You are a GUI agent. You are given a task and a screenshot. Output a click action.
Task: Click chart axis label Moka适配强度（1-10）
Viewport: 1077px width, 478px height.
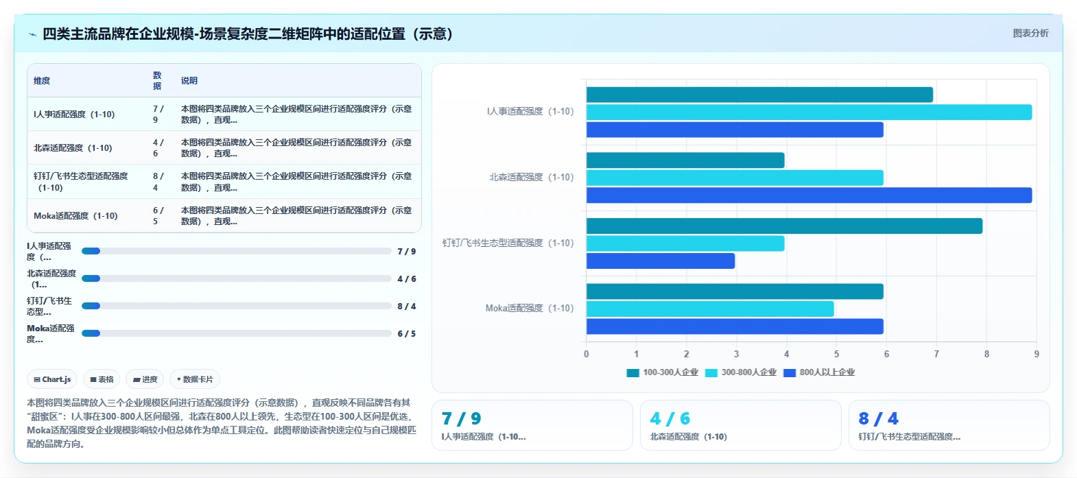530,308
